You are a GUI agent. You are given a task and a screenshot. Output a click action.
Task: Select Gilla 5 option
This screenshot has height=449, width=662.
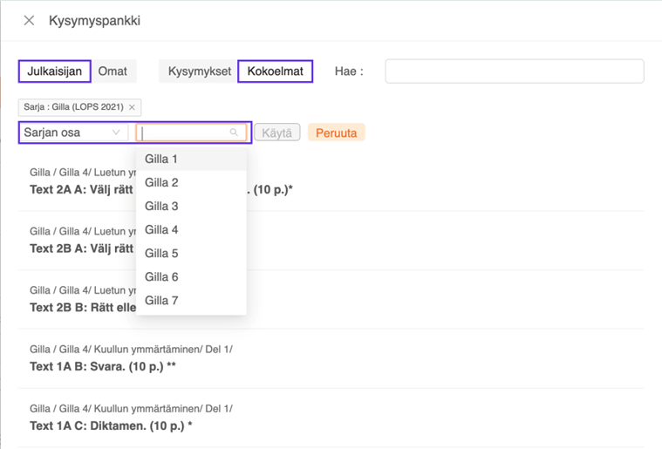click(161, 254)
